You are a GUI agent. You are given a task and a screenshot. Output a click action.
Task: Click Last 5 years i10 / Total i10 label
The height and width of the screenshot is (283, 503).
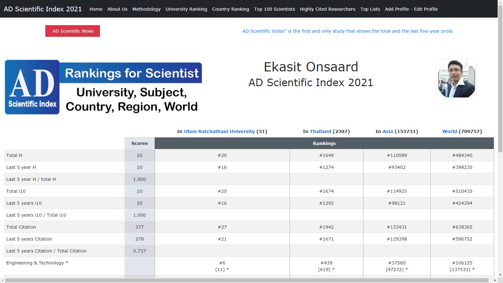36,215
